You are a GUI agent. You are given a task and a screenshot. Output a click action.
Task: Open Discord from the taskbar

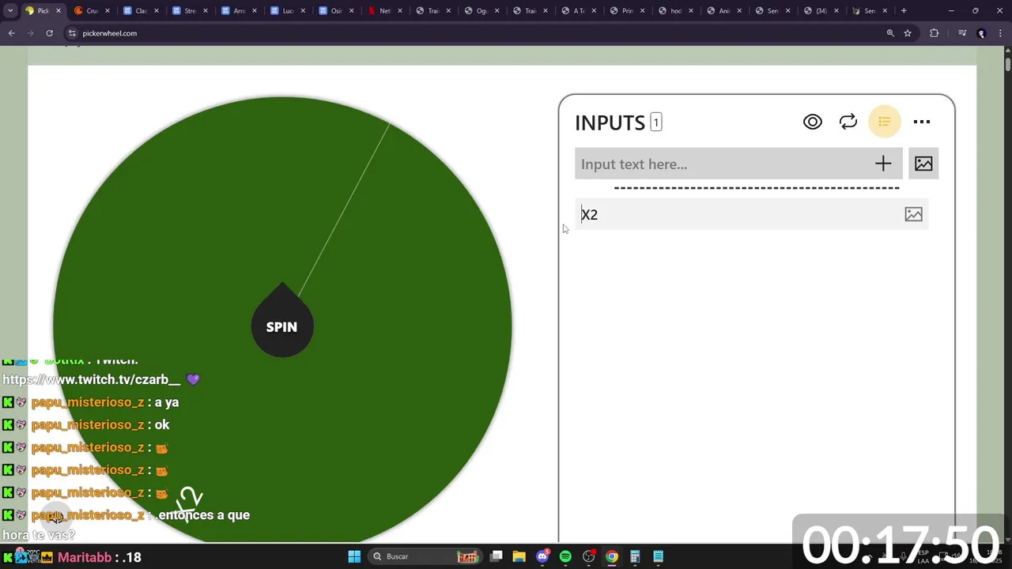[x=542, y=556]
